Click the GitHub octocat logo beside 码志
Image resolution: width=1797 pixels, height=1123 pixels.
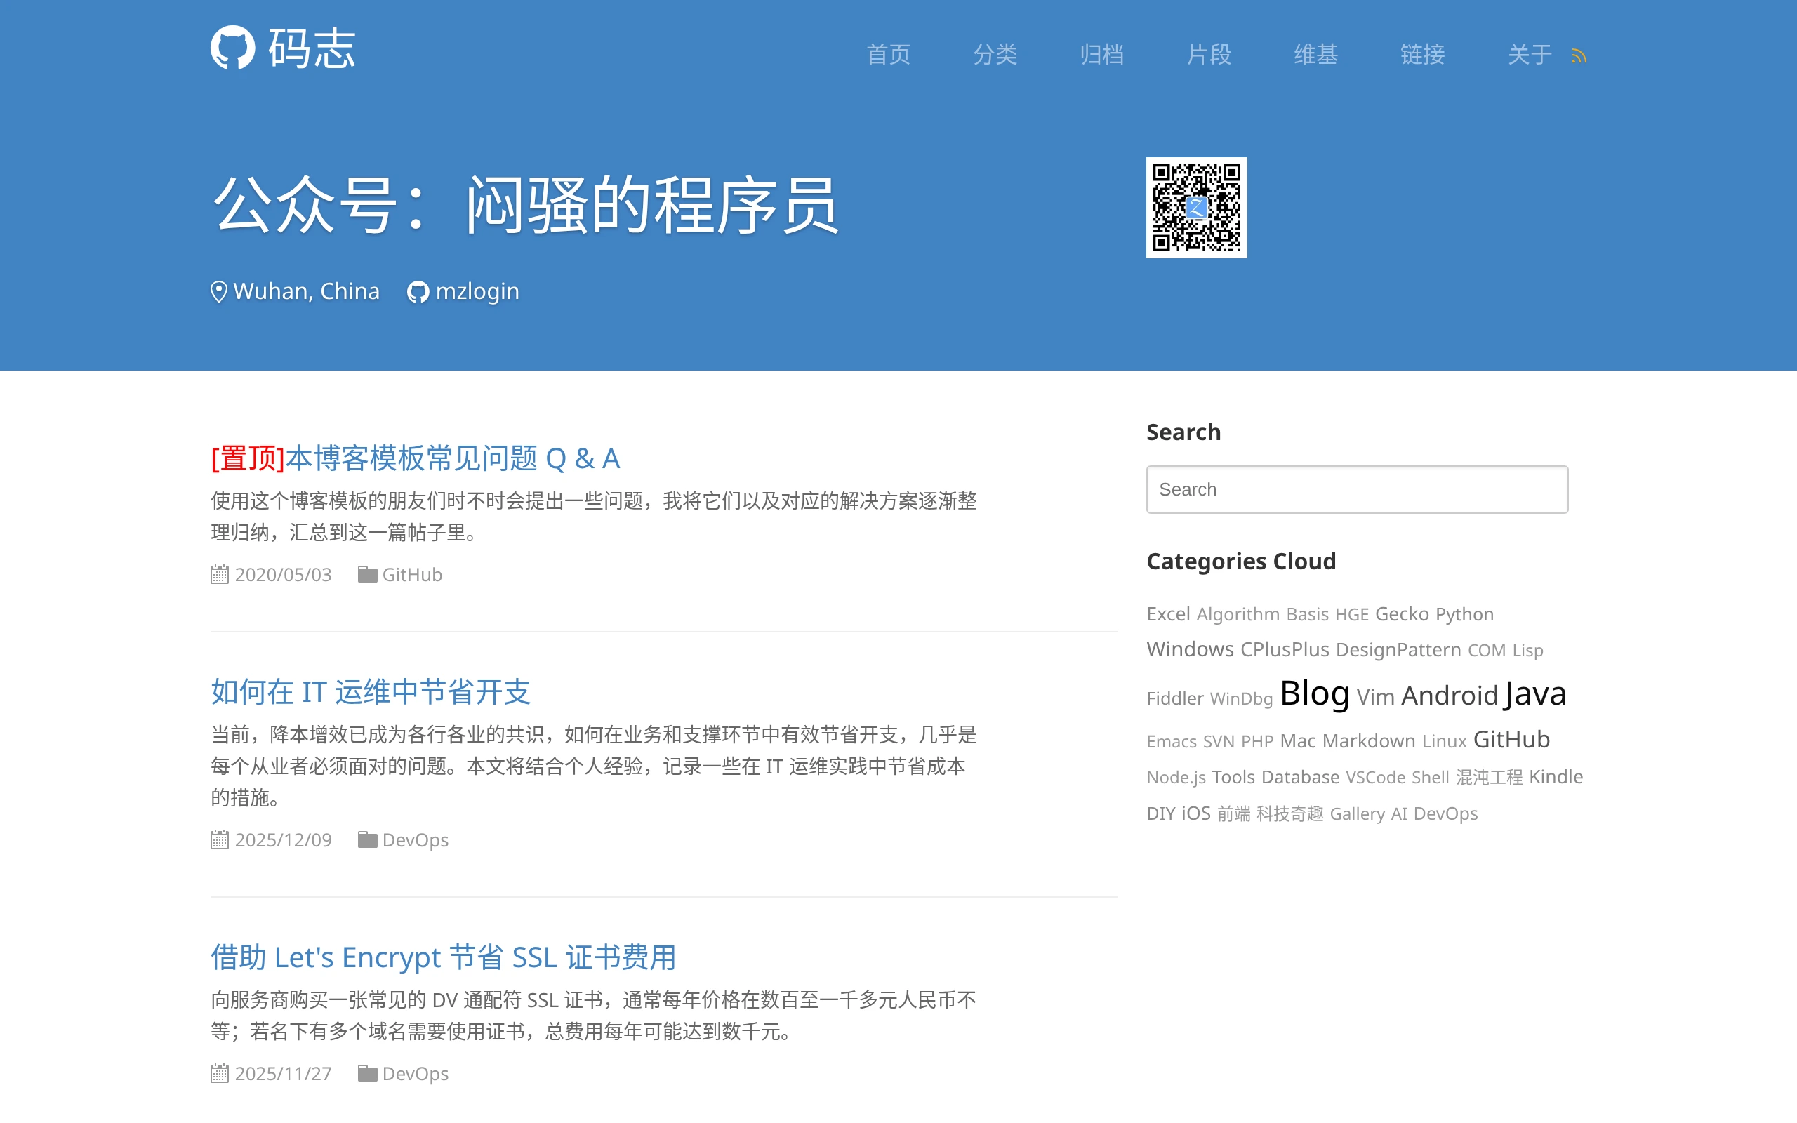click(232, 48)
